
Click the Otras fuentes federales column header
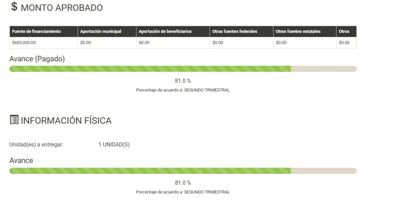point(242,31)
